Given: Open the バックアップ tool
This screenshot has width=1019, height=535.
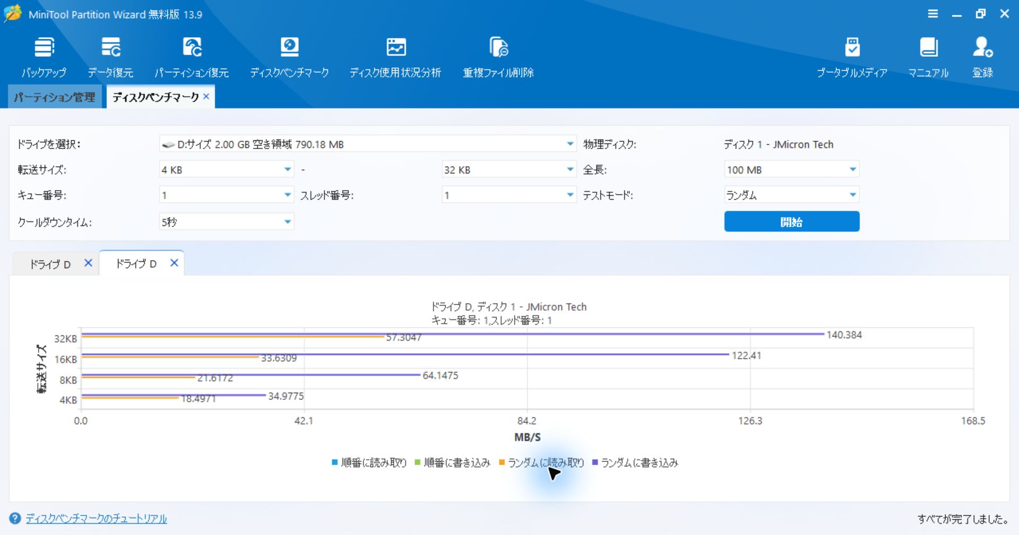Looking at the screenshot, I should [x=44, y=57].
